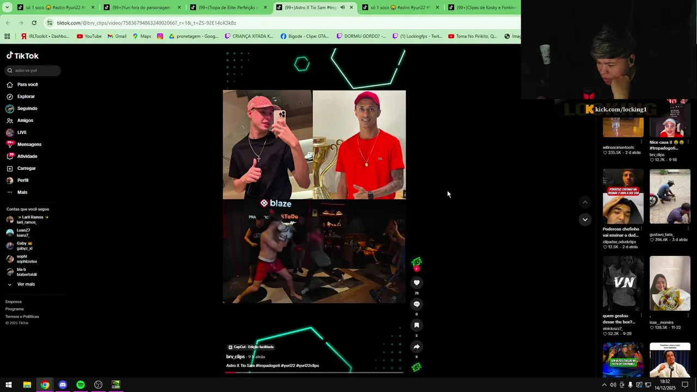
Task: Open Larii Ramos followed account
Action: coord(27,220)
